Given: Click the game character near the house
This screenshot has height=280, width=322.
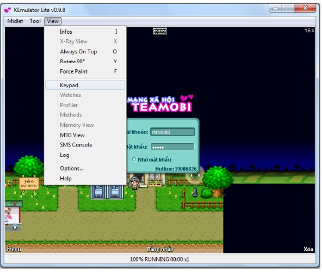Looking at the screenshot, I should [x=134, y=182].
